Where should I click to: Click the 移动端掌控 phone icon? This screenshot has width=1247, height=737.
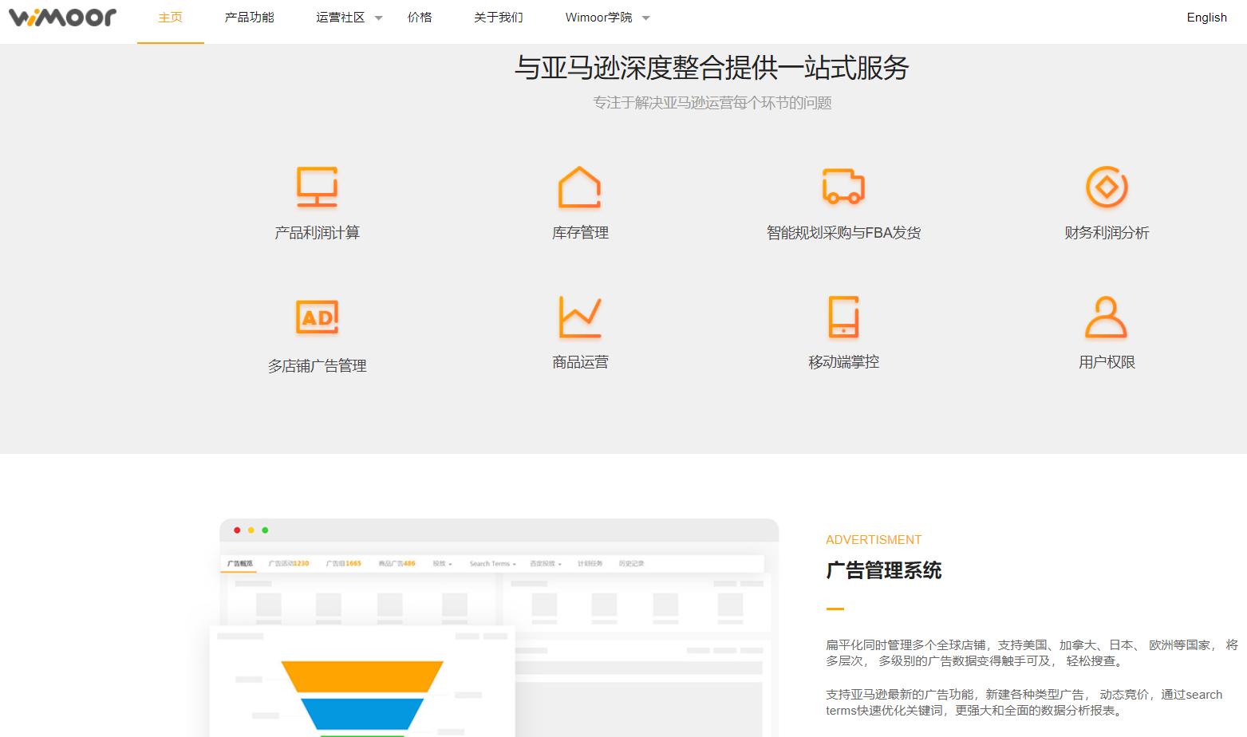click(843, 316)
